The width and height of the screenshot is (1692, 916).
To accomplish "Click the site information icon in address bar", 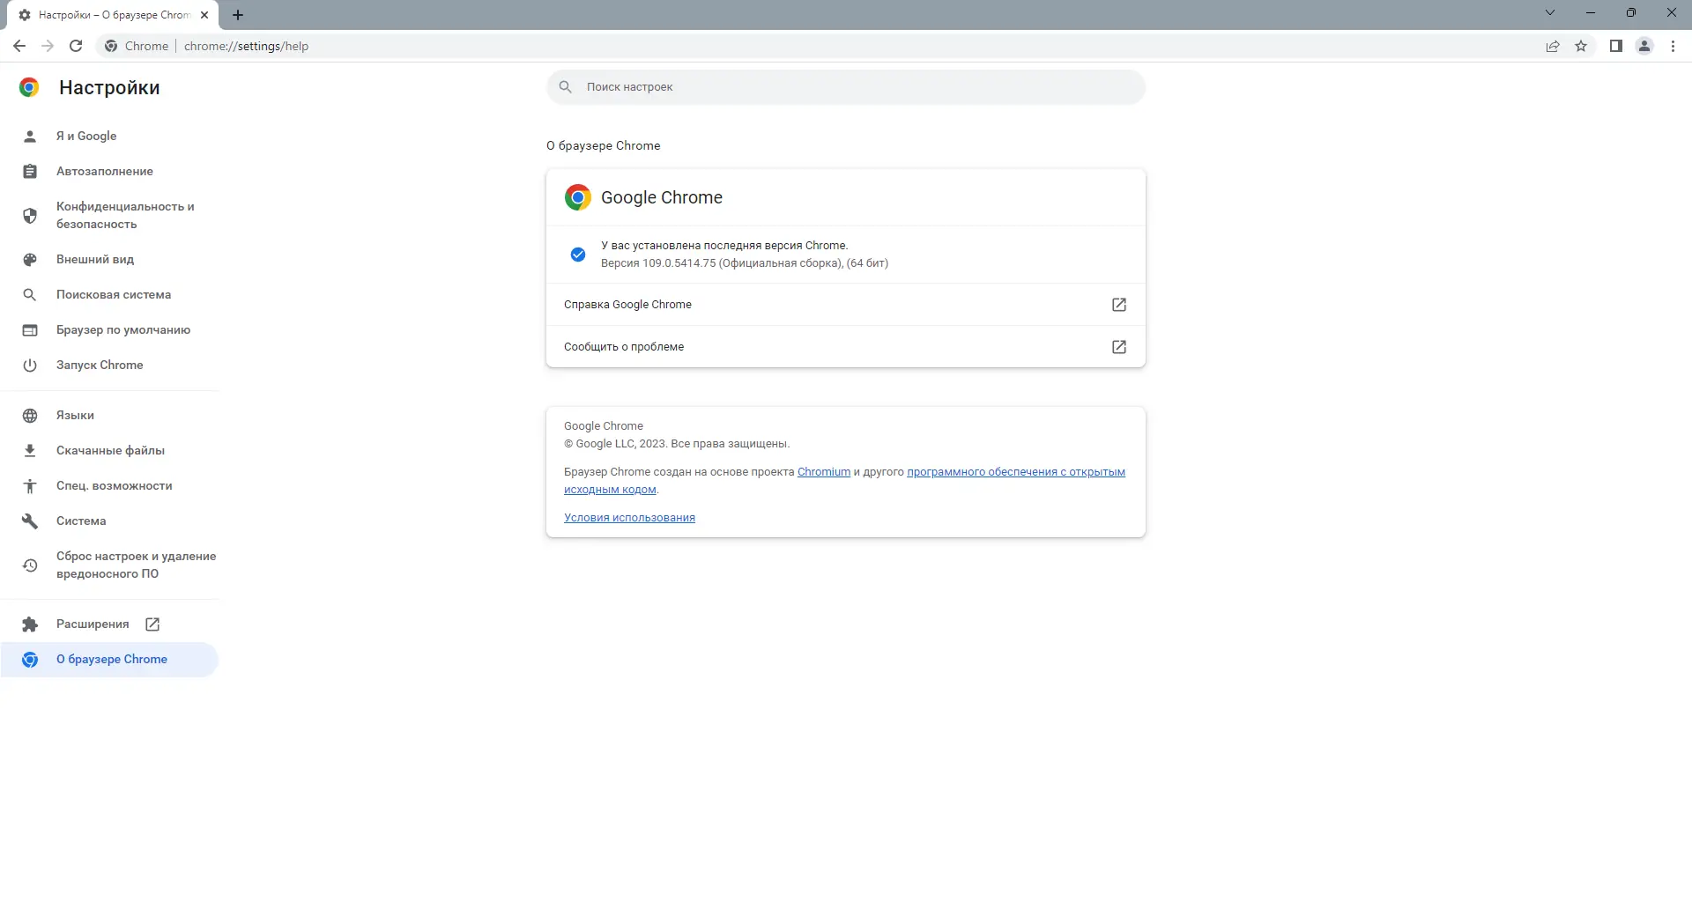I will click(x=111, y=46).
